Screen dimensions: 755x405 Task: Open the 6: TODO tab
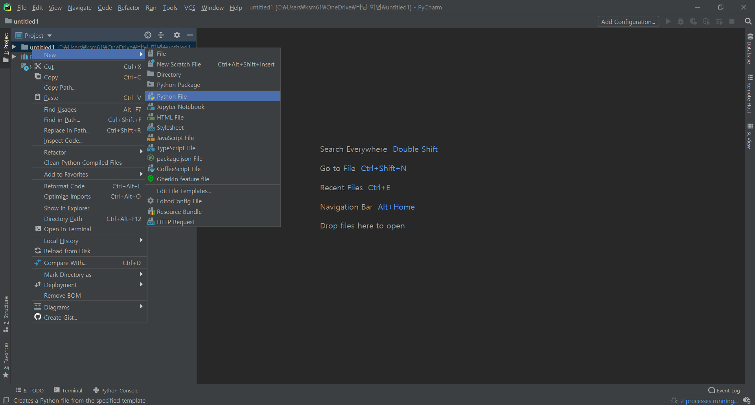(30, 390)
